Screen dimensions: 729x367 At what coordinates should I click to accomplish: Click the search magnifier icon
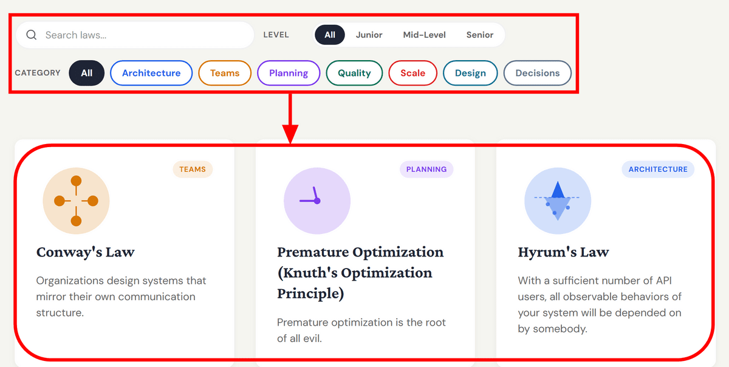point(32,35)
